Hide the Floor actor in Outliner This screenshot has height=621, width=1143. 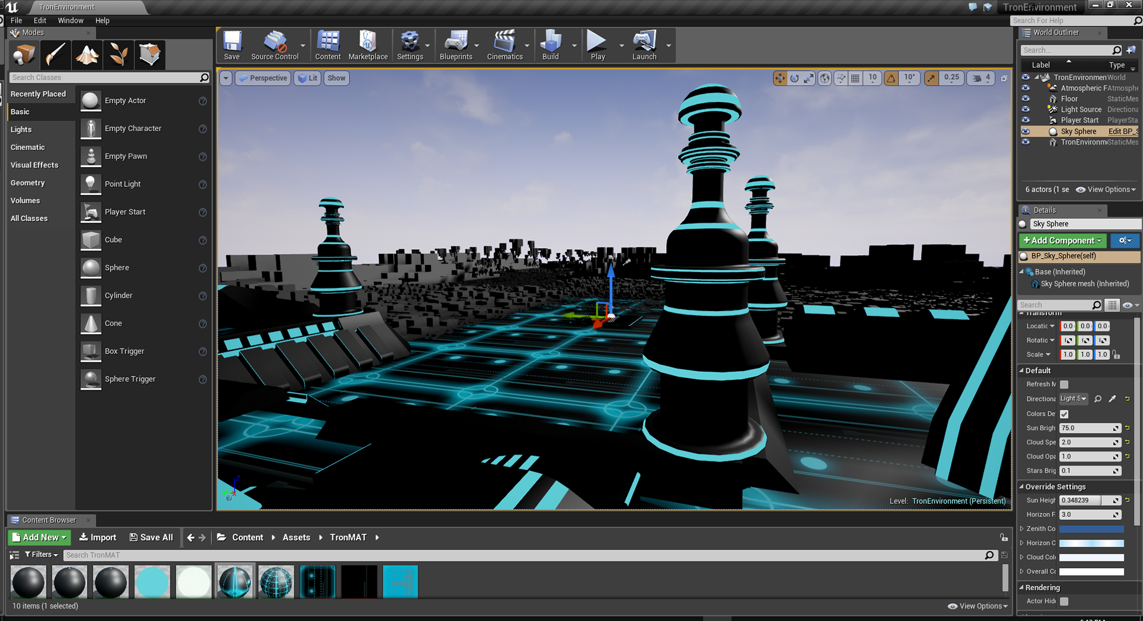pyautogui.click(x=1025, y=99)
